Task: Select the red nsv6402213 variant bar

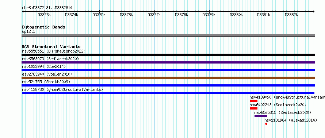Action: coord(253,108)
